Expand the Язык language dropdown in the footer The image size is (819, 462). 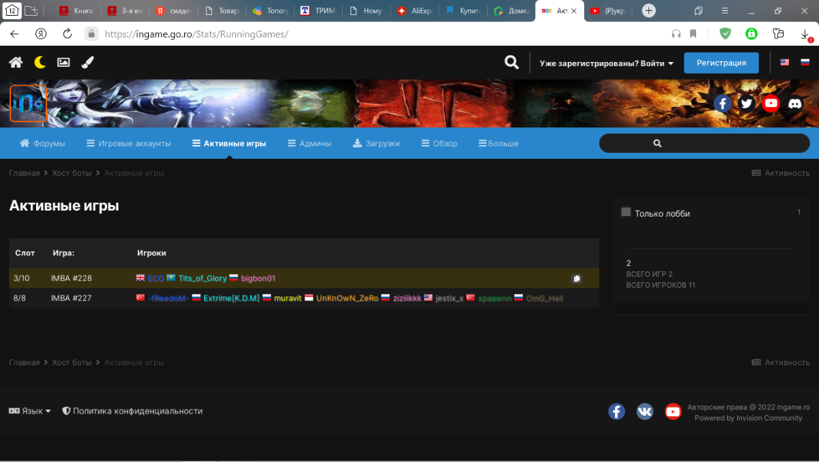coord(30,411)
